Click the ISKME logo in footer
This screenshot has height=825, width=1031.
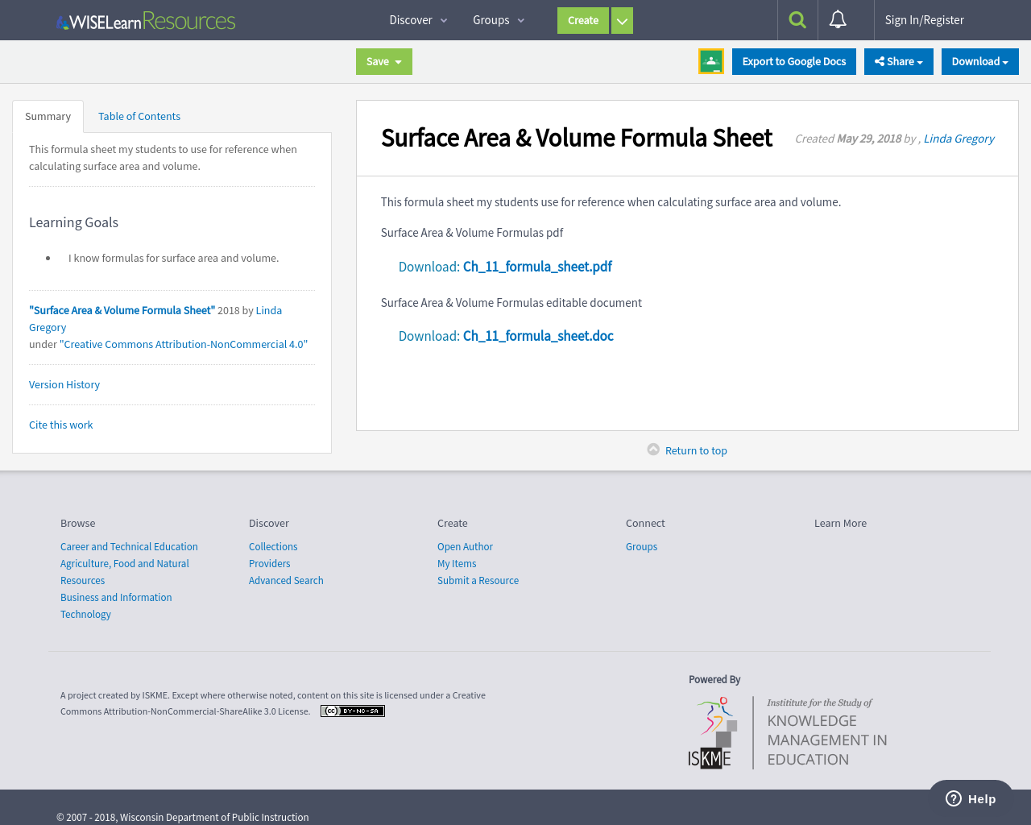click(x=788, y=733)
